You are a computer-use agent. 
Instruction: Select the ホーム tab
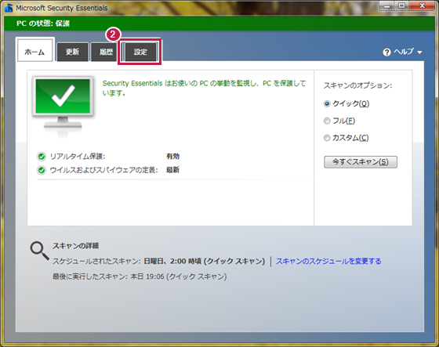coord(34,50)
